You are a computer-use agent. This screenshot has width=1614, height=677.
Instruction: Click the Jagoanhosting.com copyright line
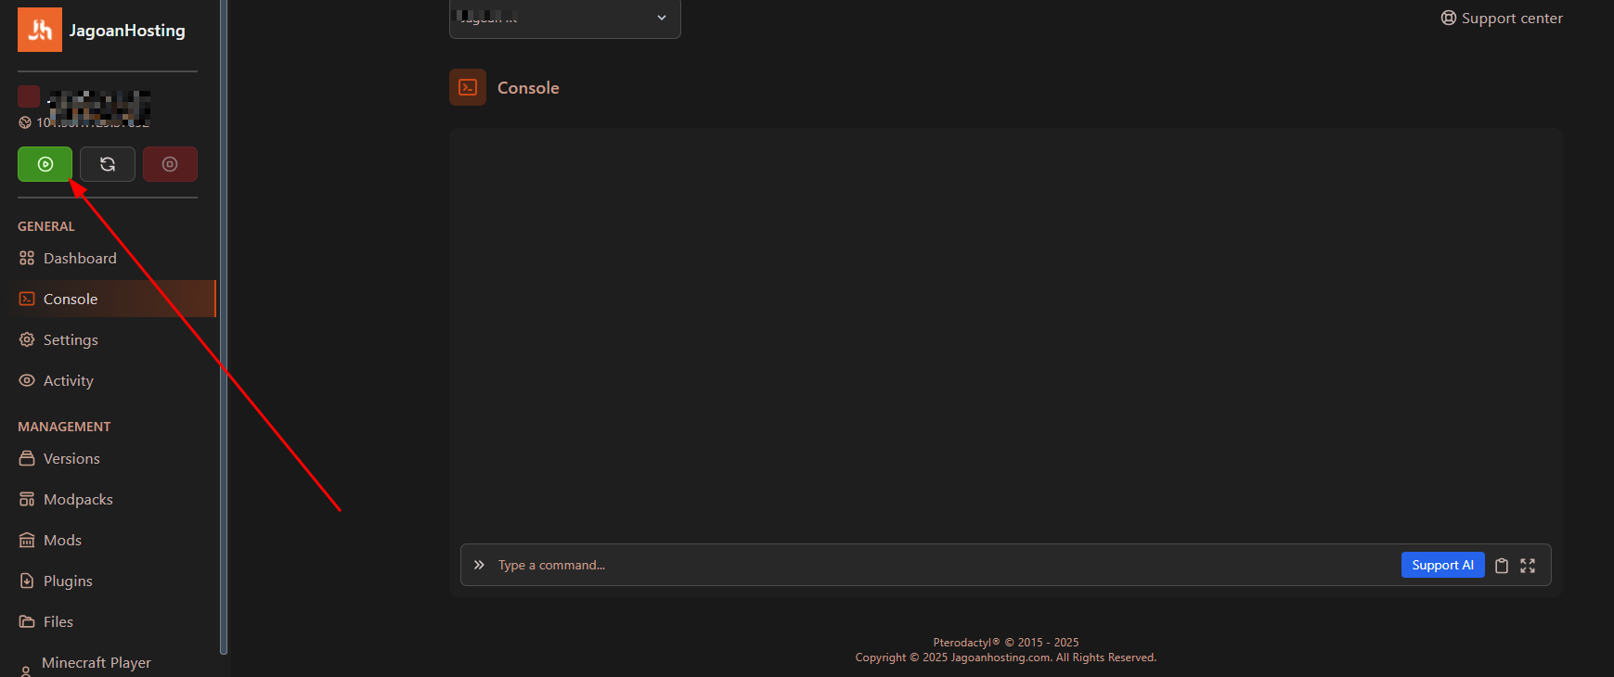click(1006, 658)
